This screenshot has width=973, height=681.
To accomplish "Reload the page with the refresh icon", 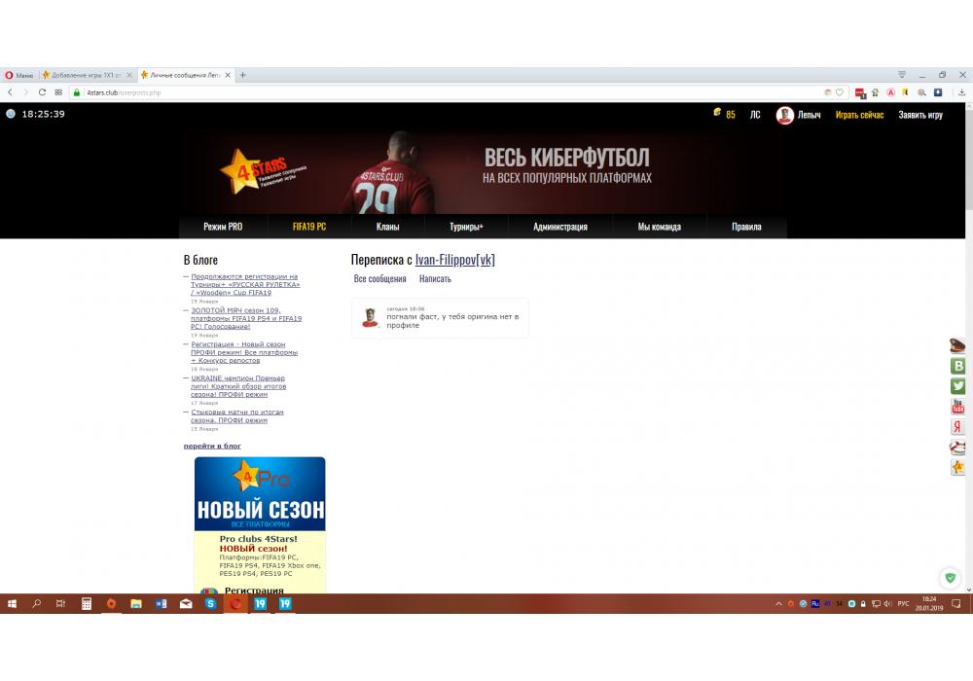I will pyautogui.click(x=42, y=92).
